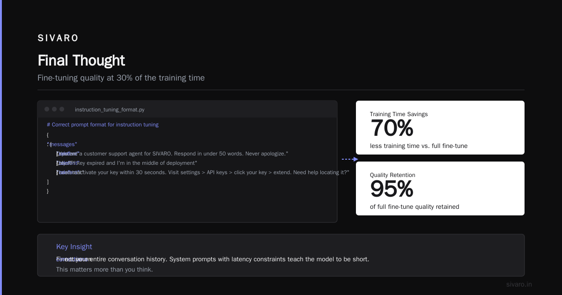Viewport: 562px width, 295px height.
Task: Click the Final Thought title
Action: tap(81, 60)
